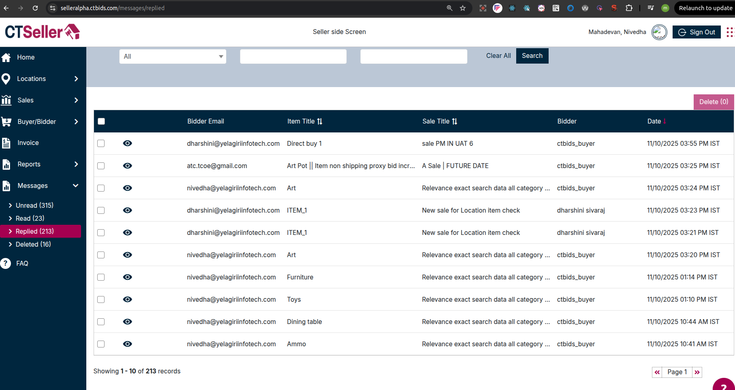Expand the Locations sidebar submenu
Viewport: 735px width, 390px height.
click(x=76, y=79)
